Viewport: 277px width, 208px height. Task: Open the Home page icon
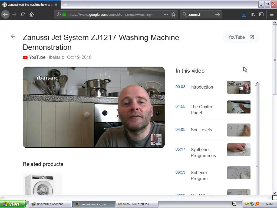coord(32,14)
